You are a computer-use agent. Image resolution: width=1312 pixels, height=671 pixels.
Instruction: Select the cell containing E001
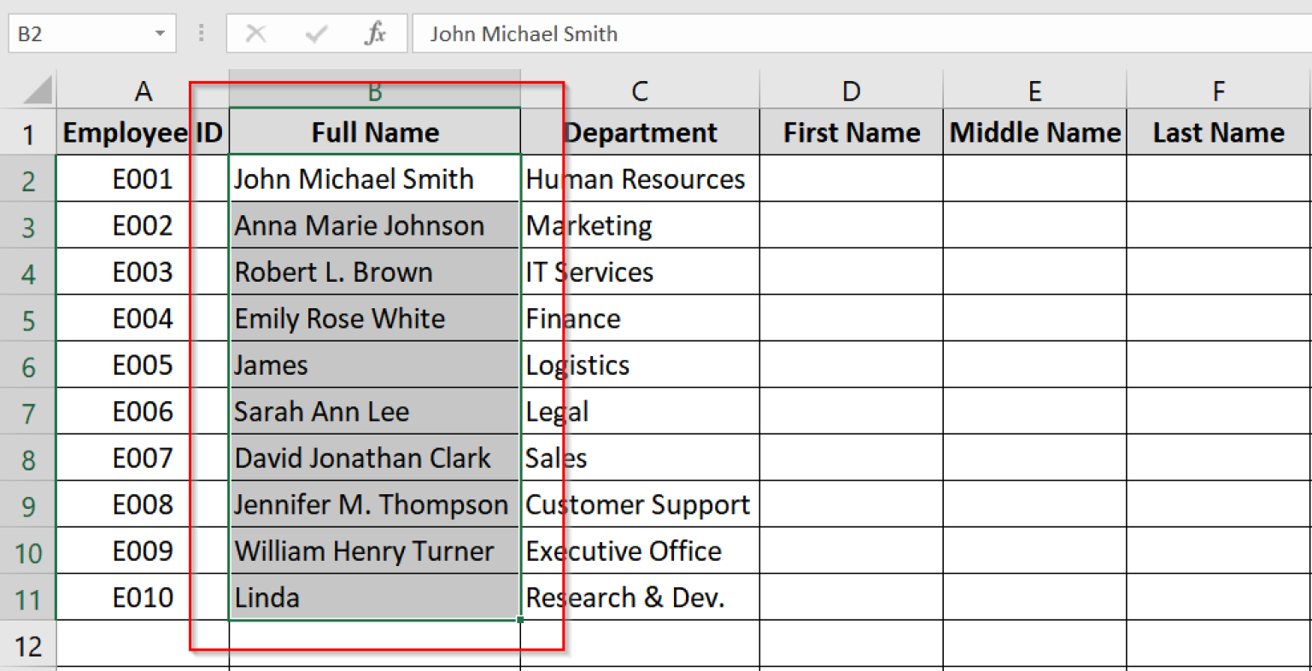[123, 178]
